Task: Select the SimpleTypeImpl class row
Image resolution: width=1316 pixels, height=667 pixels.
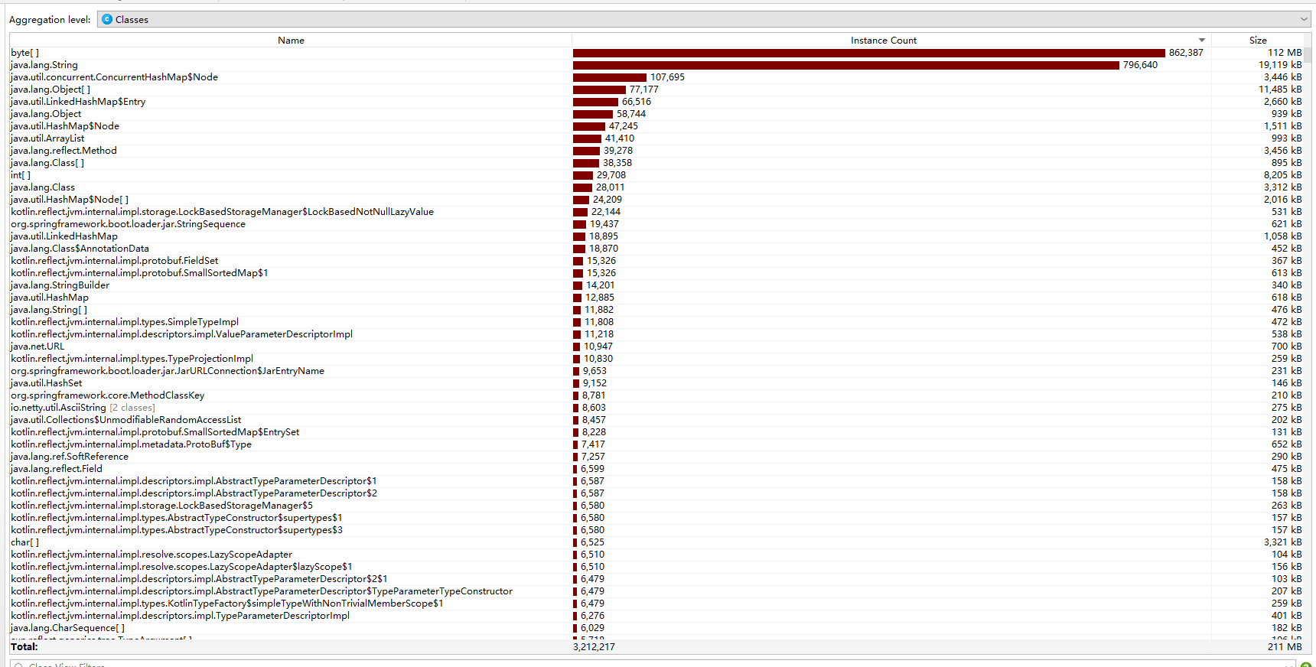Action: pyautogui.click(x=656, y=322)
